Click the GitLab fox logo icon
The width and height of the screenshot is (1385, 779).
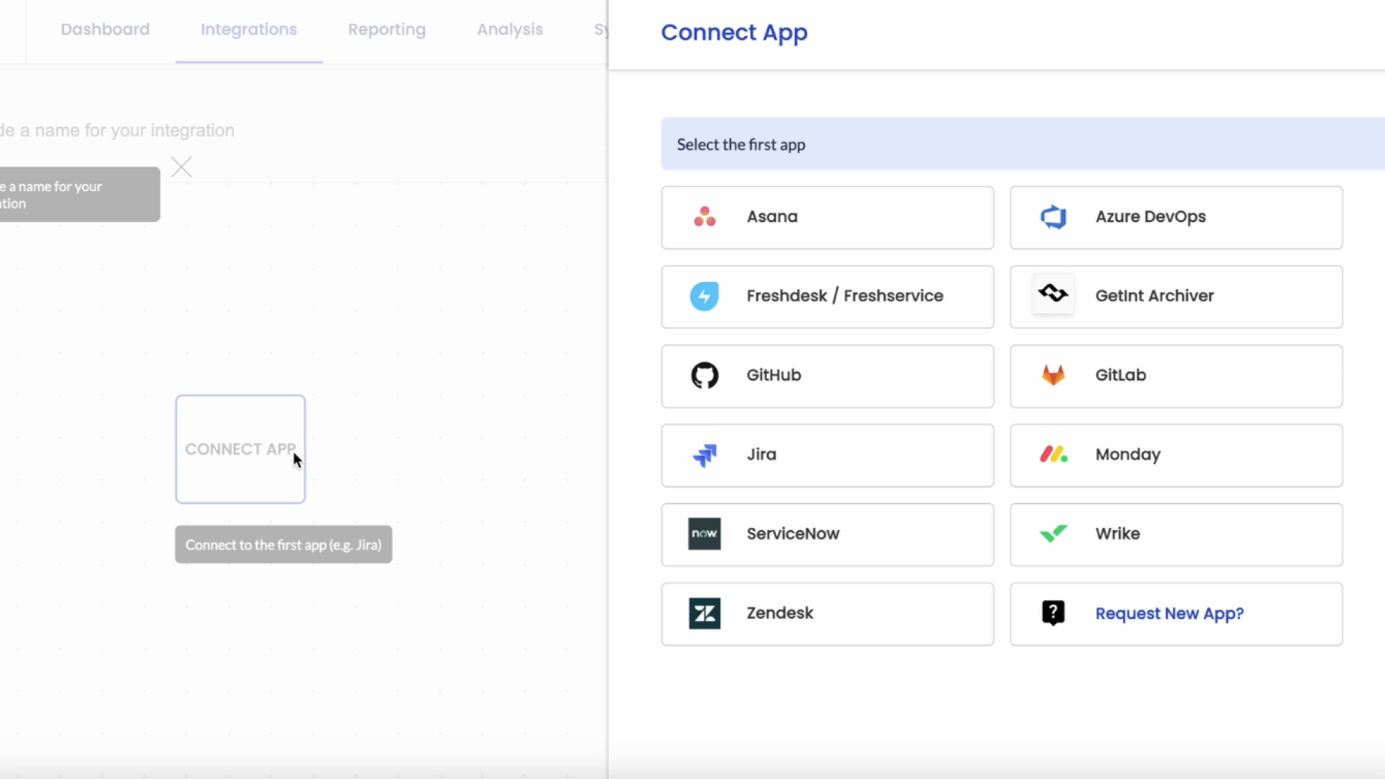(x=1053, y=375)
